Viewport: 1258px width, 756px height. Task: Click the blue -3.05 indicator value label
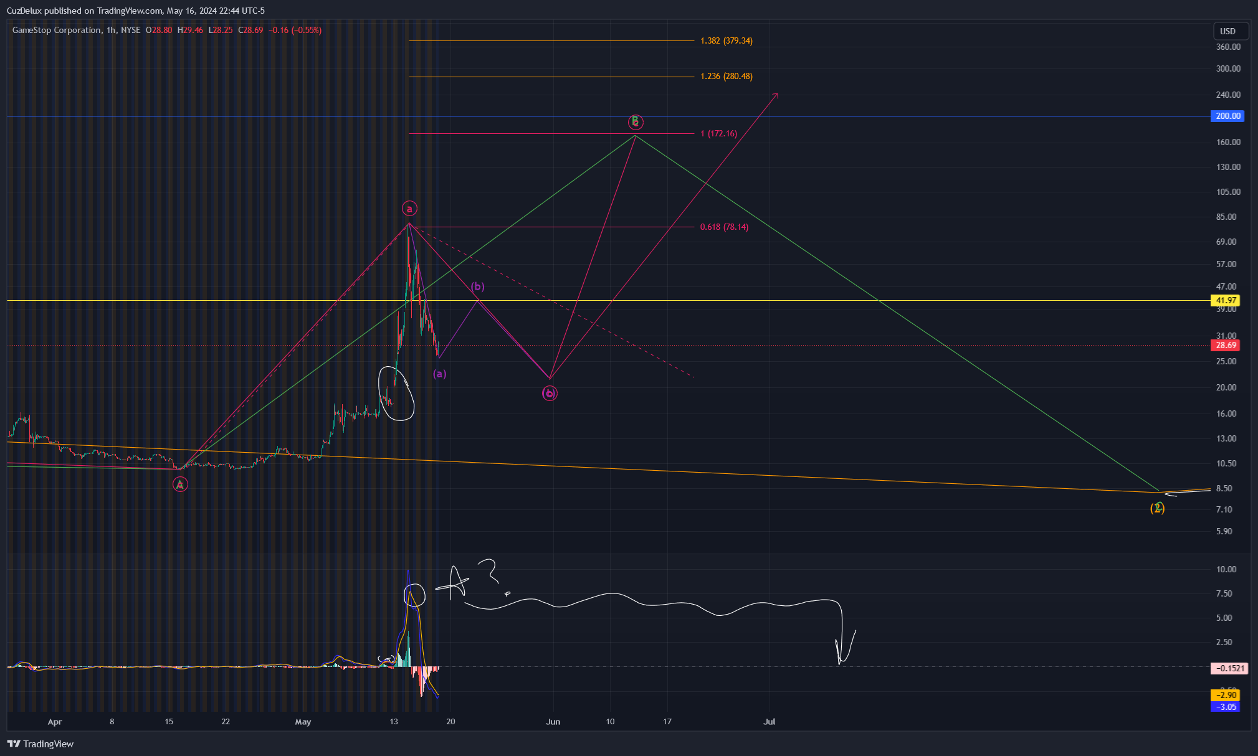pos(1225,707)
